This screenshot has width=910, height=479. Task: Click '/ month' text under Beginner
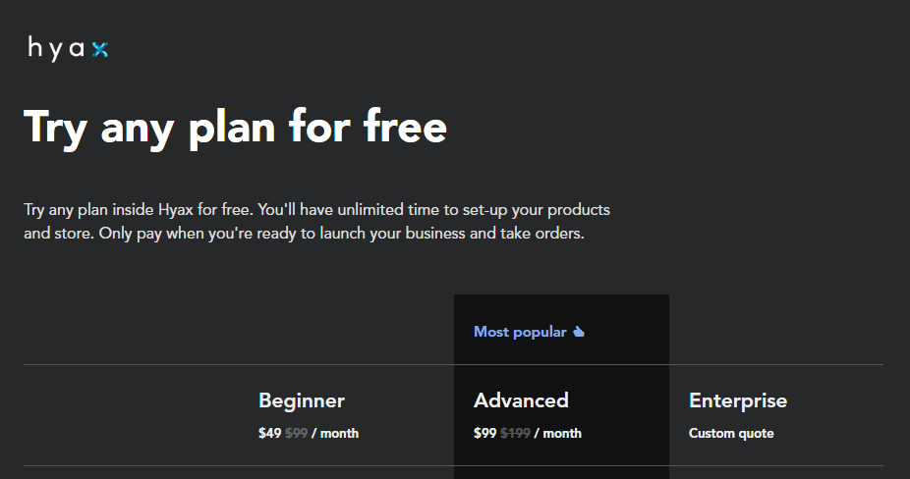[x=335, y=433]
